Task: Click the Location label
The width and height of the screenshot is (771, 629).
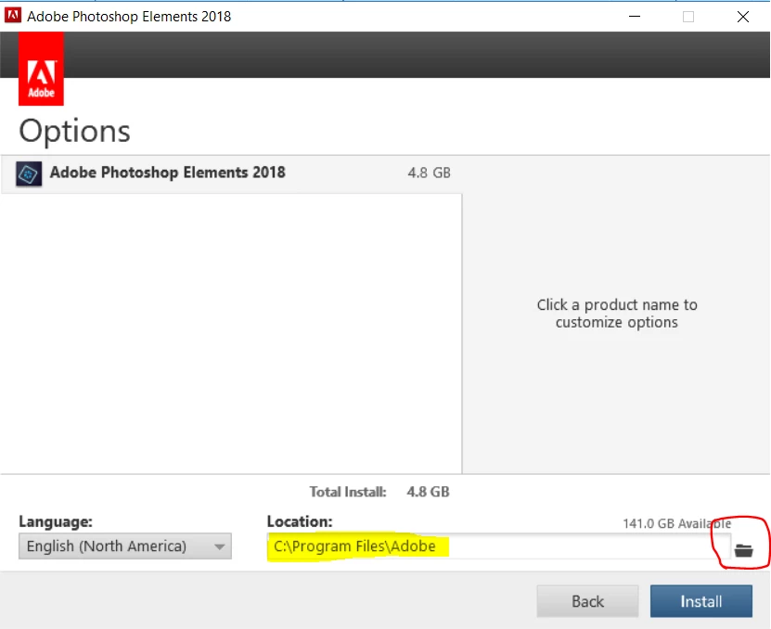Action: coord(300,521)
